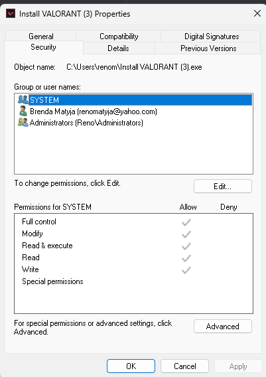
Task: Select the SYSTEM group icon
Action: coord(23,100)
